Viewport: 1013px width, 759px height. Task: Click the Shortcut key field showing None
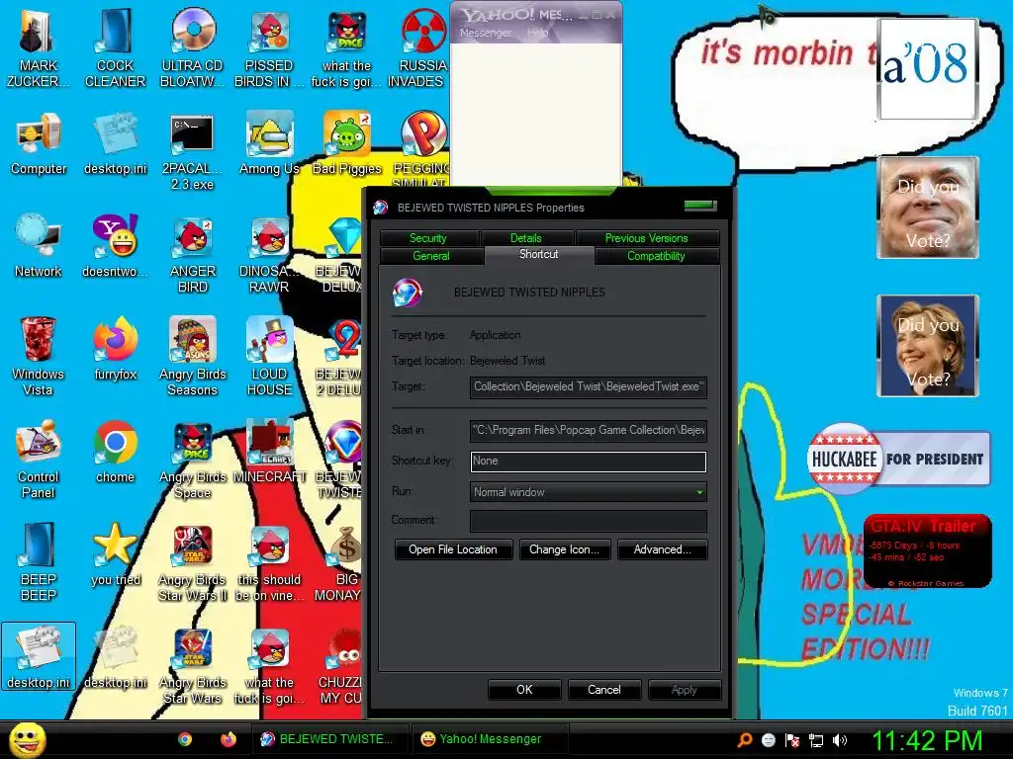(x=589, y=461)
